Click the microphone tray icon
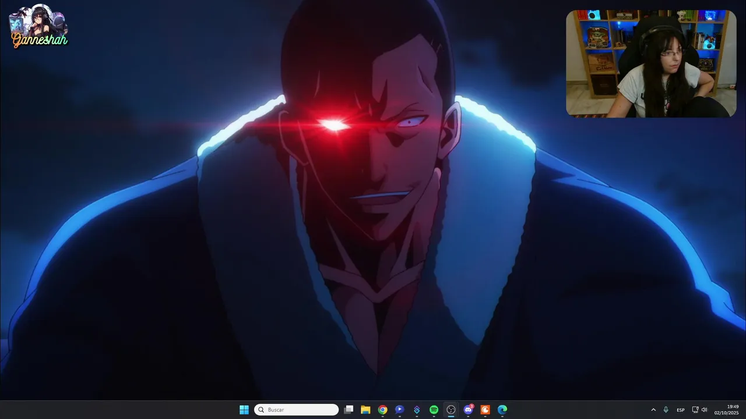The height and width of the screenshot is (419, 746). [666, 410]
